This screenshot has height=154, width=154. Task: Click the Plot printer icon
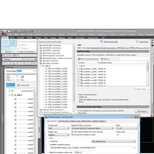tap(19, 31)
